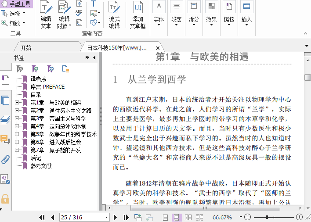Activate the Select tool (选择)
This screenshot has width=311, height=222.
coord(13,14)
